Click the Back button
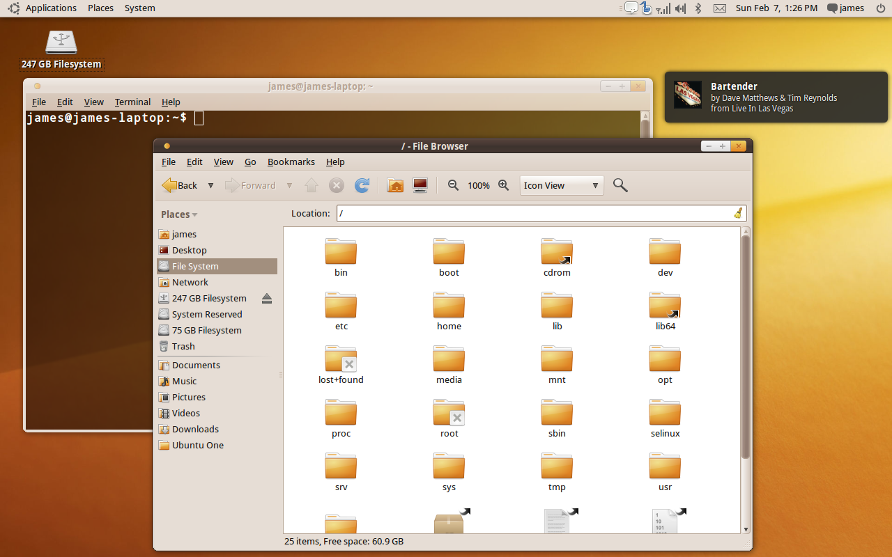Viewport: 892px width, 557px height. click(180, 185)
